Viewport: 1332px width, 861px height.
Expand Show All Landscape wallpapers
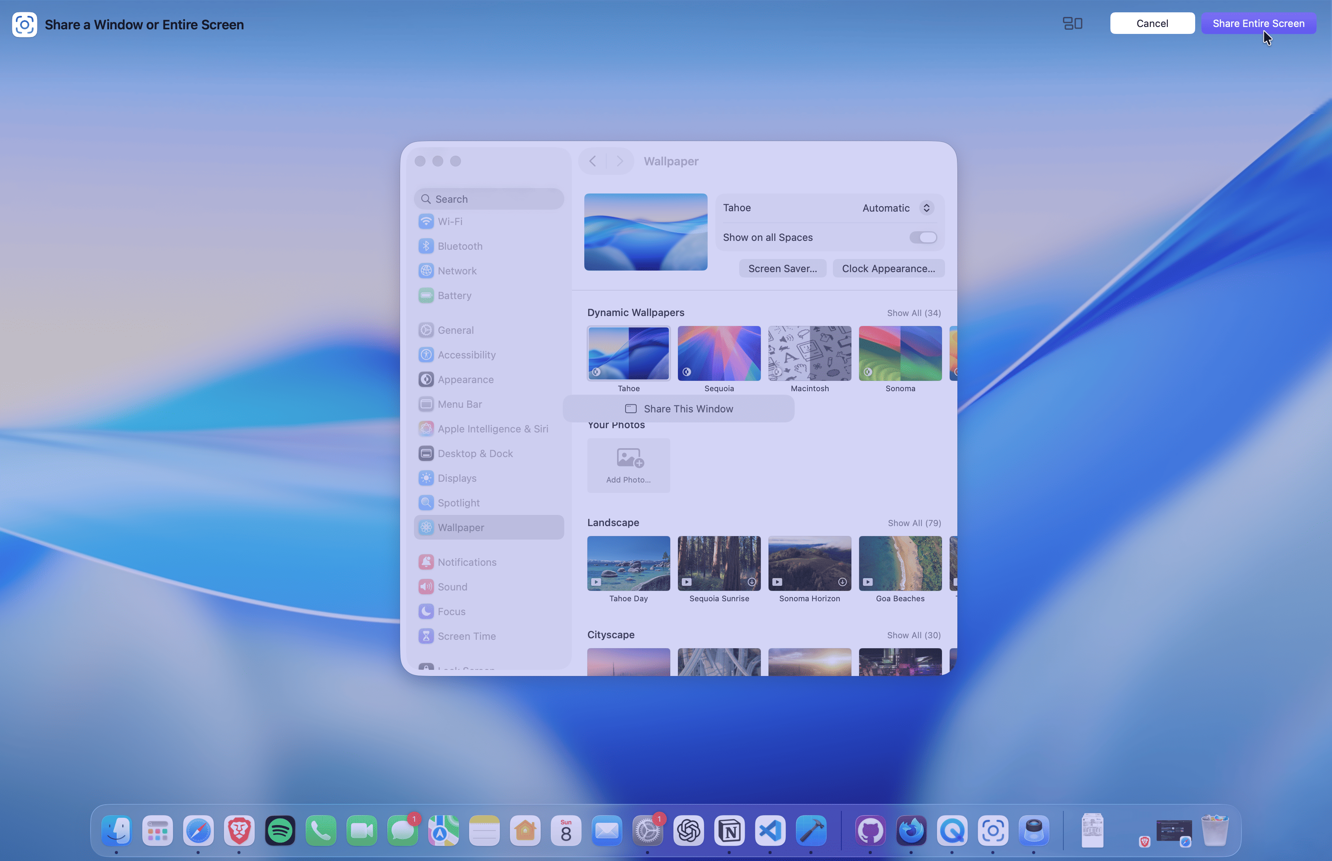click(x=914, y=523)
